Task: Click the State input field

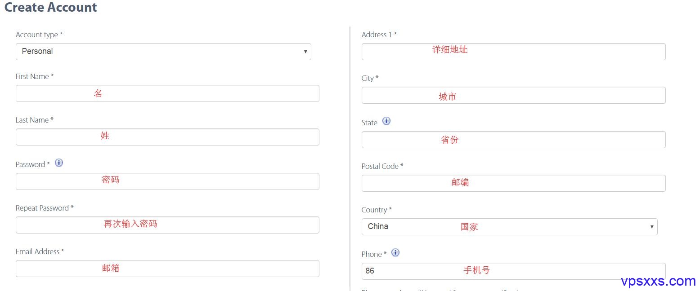Action: click(x=513, y=140)
